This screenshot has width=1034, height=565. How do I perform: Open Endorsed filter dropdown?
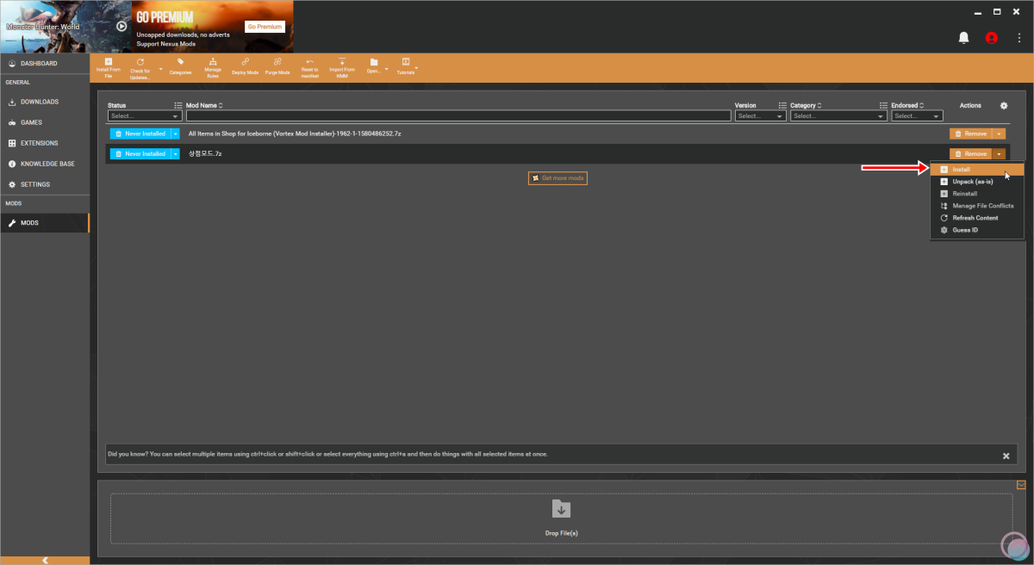(917, 115)
